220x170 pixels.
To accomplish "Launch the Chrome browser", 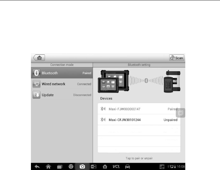I will pyautogui.click(x=71, y=167).
